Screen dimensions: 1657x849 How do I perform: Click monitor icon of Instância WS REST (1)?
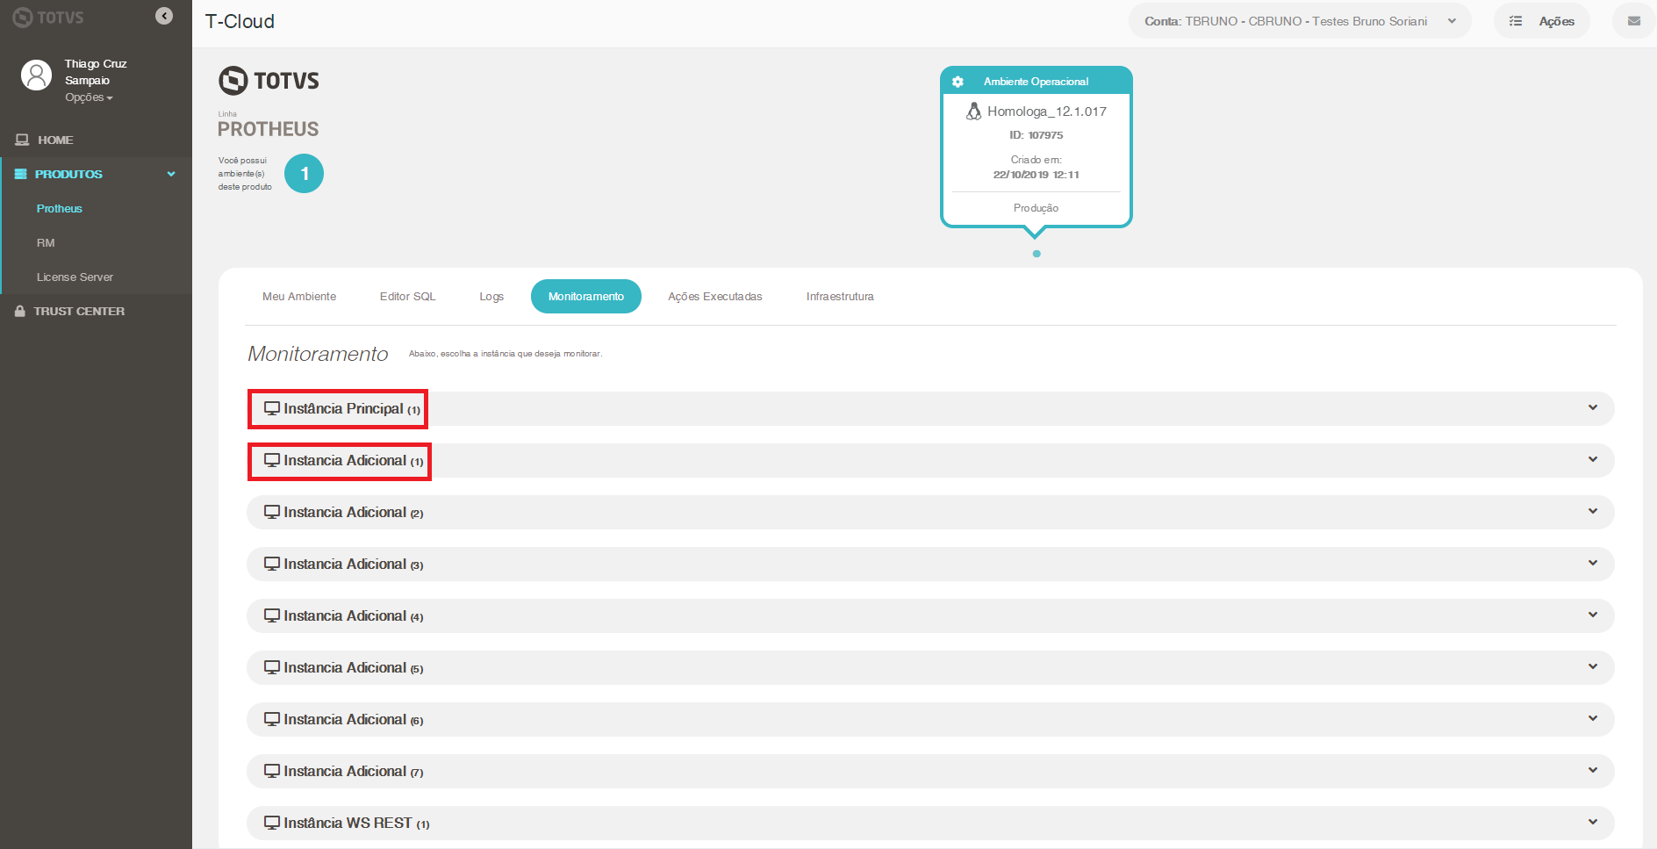point(272,823)
